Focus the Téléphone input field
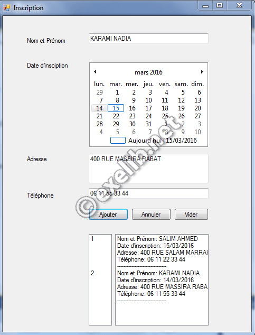 click(x=148, y=193)
